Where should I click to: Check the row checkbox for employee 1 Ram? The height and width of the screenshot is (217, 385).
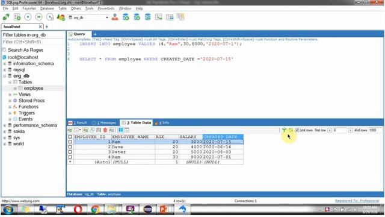[x=70, y=142]
